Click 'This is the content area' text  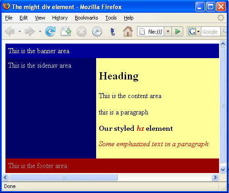tap(130, 96)
